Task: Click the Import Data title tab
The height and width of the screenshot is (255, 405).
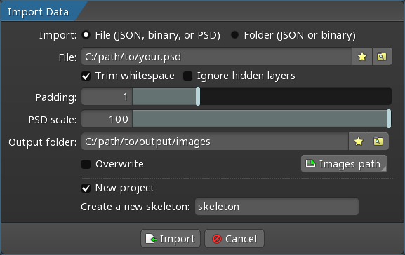Action: 38,12
